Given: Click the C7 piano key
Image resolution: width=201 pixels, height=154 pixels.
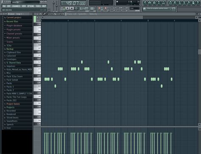Looking at the screenshot, I should [37, 86].
